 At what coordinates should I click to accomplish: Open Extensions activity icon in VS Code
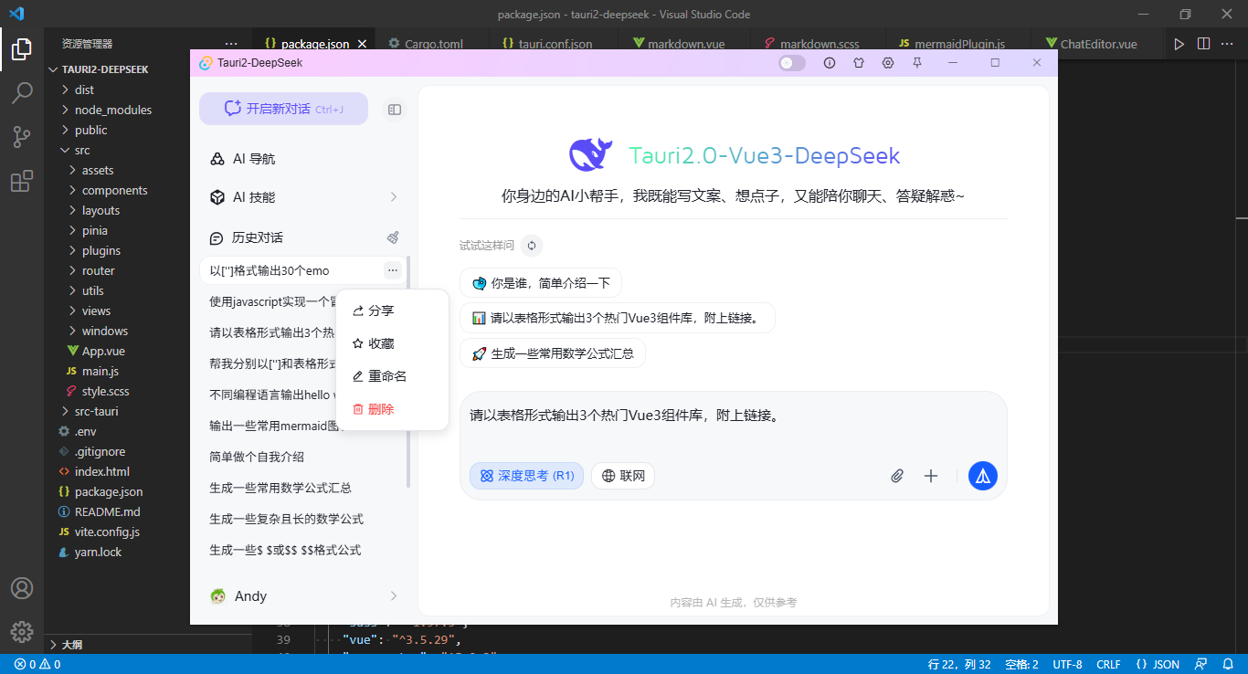coord(22,181)
